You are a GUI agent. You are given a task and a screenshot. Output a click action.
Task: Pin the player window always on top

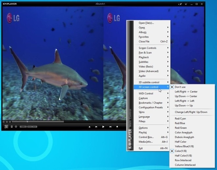[x=180, y=4]
